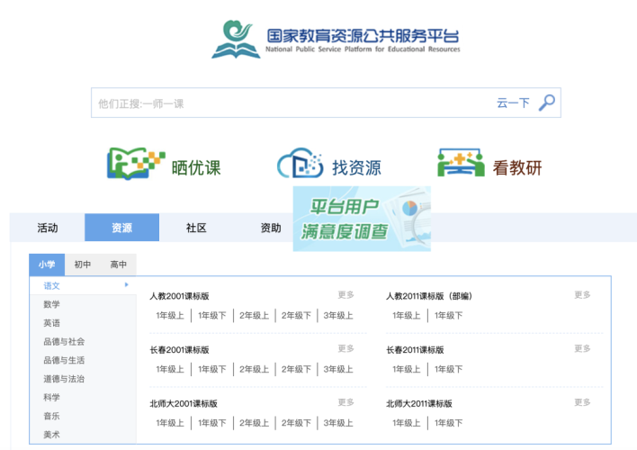
Task: Click the platform logo icon at top
Action: click(x=236, y=40)
